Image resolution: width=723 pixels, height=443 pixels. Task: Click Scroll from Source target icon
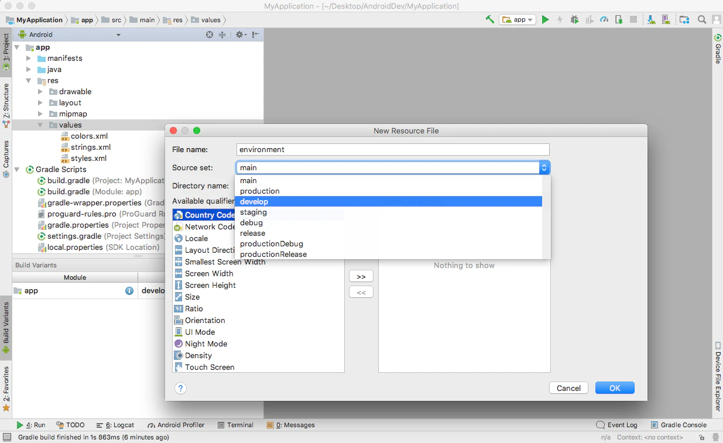(210, 35)
